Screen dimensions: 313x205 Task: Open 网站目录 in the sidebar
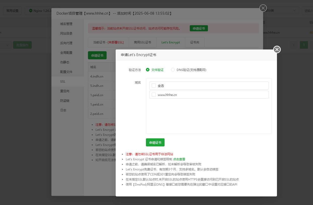point(68,34)
